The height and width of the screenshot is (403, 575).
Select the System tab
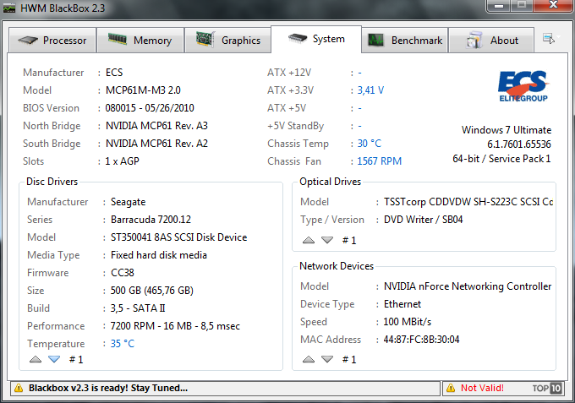316,39
